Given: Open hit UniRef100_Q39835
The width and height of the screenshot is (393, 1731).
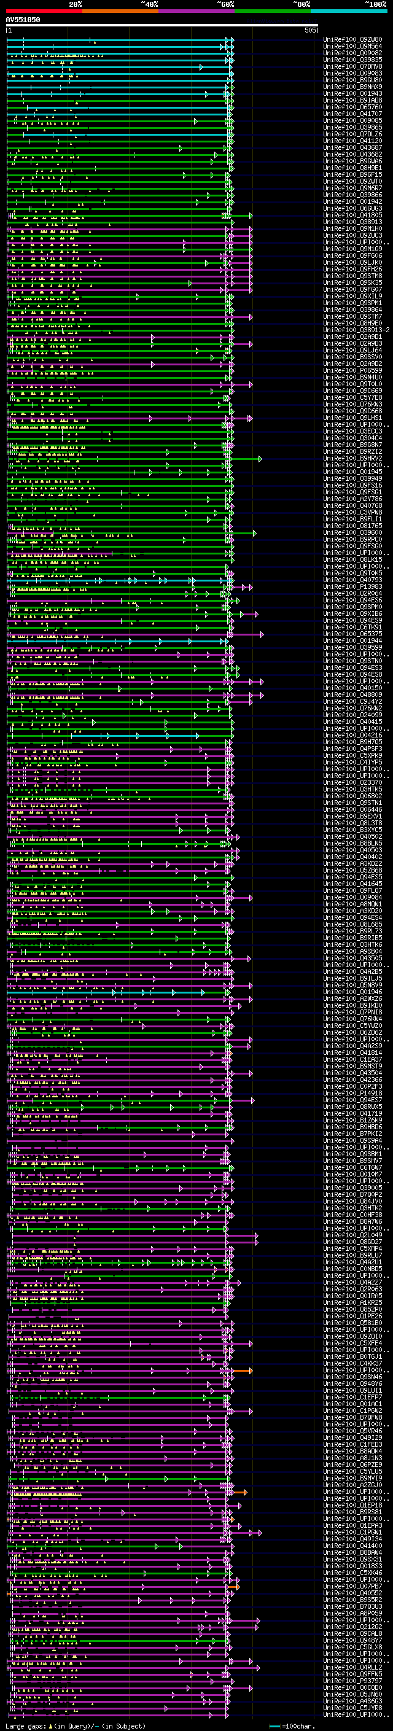Looking at the screenshot, I should 352,60.
